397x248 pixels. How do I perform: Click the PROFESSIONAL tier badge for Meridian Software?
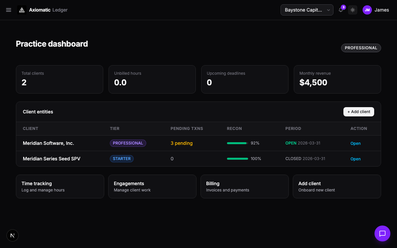click(x=128, y=143)
